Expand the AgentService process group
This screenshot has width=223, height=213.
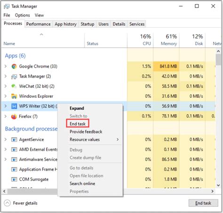[6, 140]
